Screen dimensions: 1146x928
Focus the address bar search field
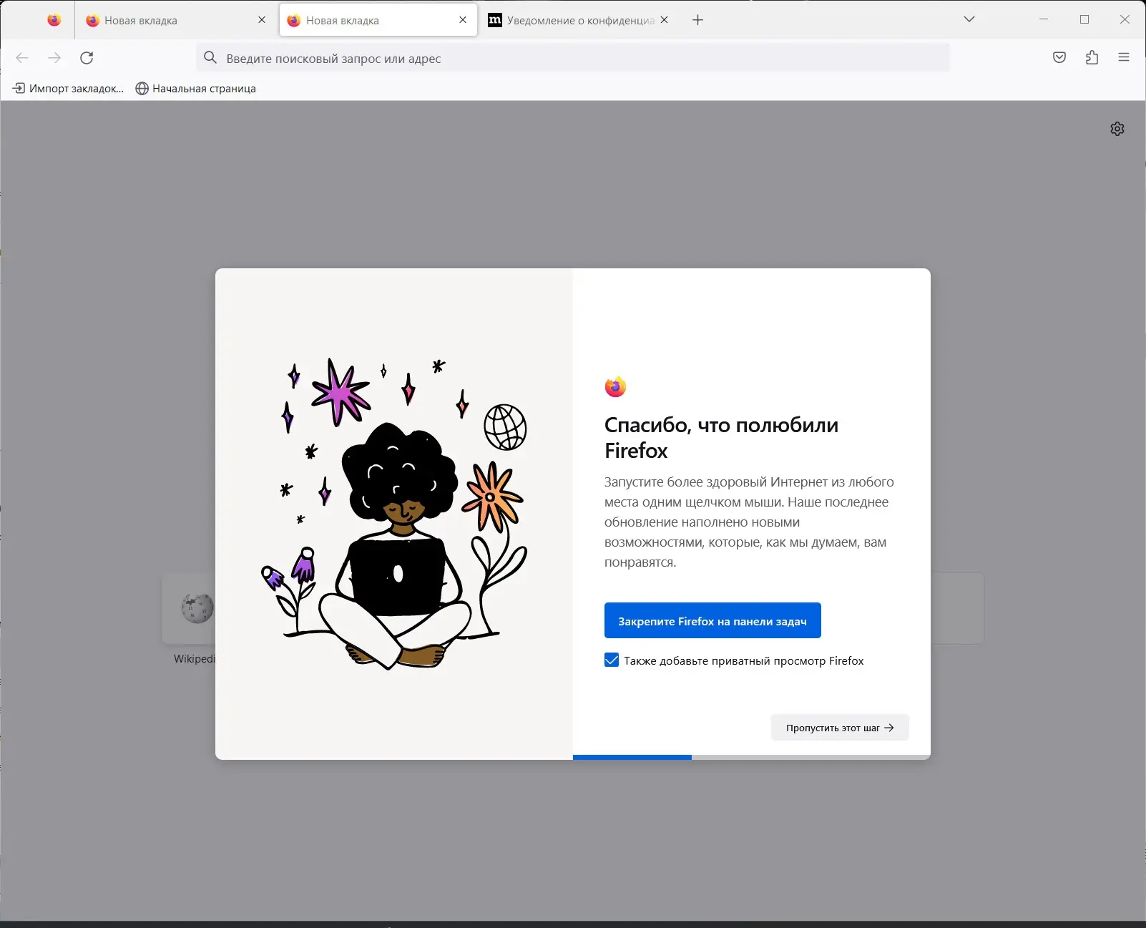[x=573, y=58]
